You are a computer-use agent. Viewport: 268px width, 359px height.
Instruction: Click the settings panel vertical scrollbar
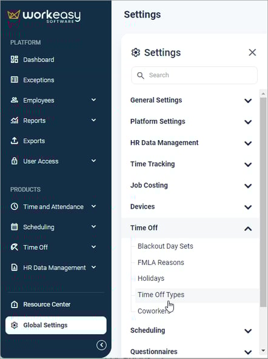(x=263, y=202)
